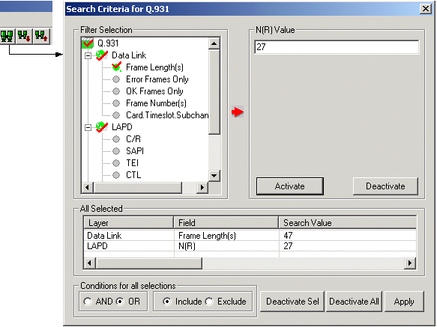This screenshot has width=437, height=327.
Task: Select the Error Frames Only item
Action: (x=157, y=79)
